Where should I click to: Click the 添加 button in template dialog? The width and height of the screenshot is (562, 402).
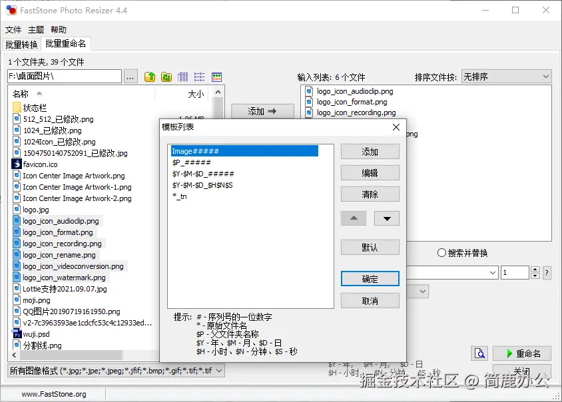point(370,152)
